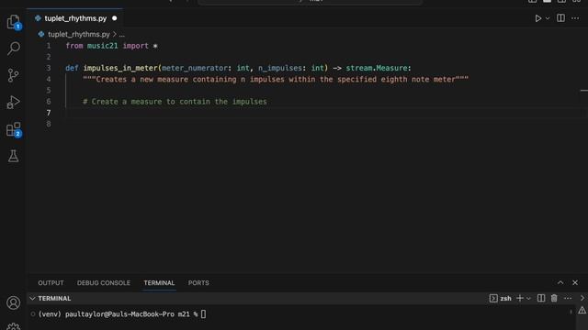588x330 pixels.
Task: Open the run options dropdown arrow
Action: click(x=548, y=18)
